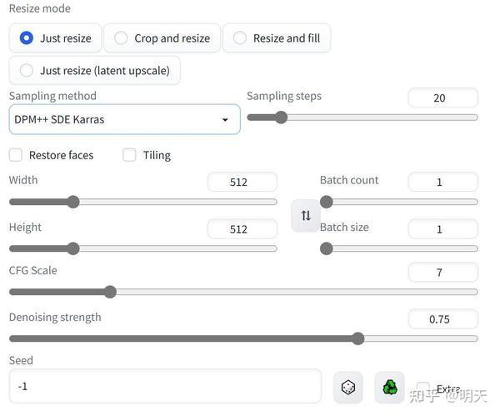Click the Sampling steps slider handle

(x=281, y=118)
